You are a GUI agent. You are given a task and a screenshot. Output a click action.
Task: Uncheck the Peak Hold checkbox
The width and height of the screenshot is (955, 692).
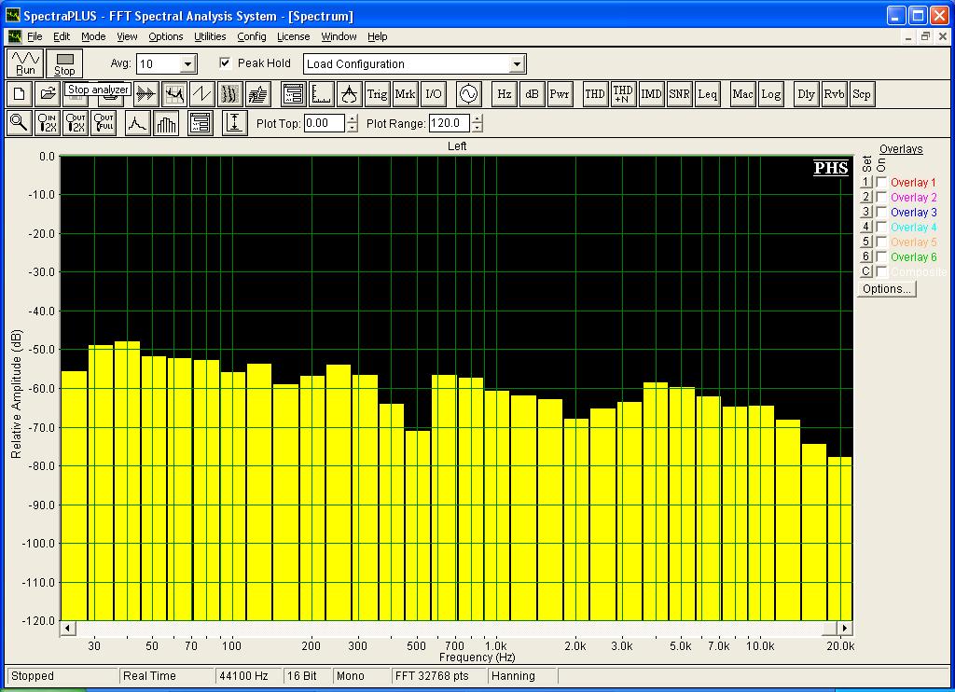pyautogui.click(x=225, y=63)
